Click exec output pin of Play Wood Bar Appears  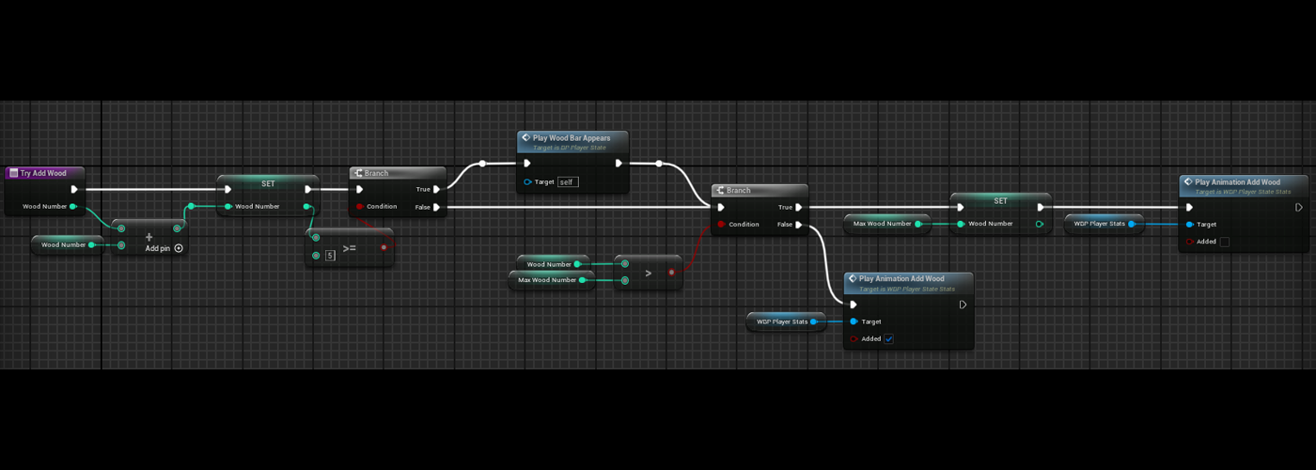click(618, 163)
